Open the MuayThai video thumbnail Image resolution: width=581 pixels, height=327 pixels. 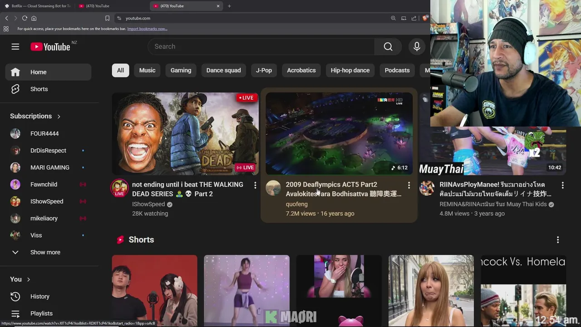pos(492,151)
